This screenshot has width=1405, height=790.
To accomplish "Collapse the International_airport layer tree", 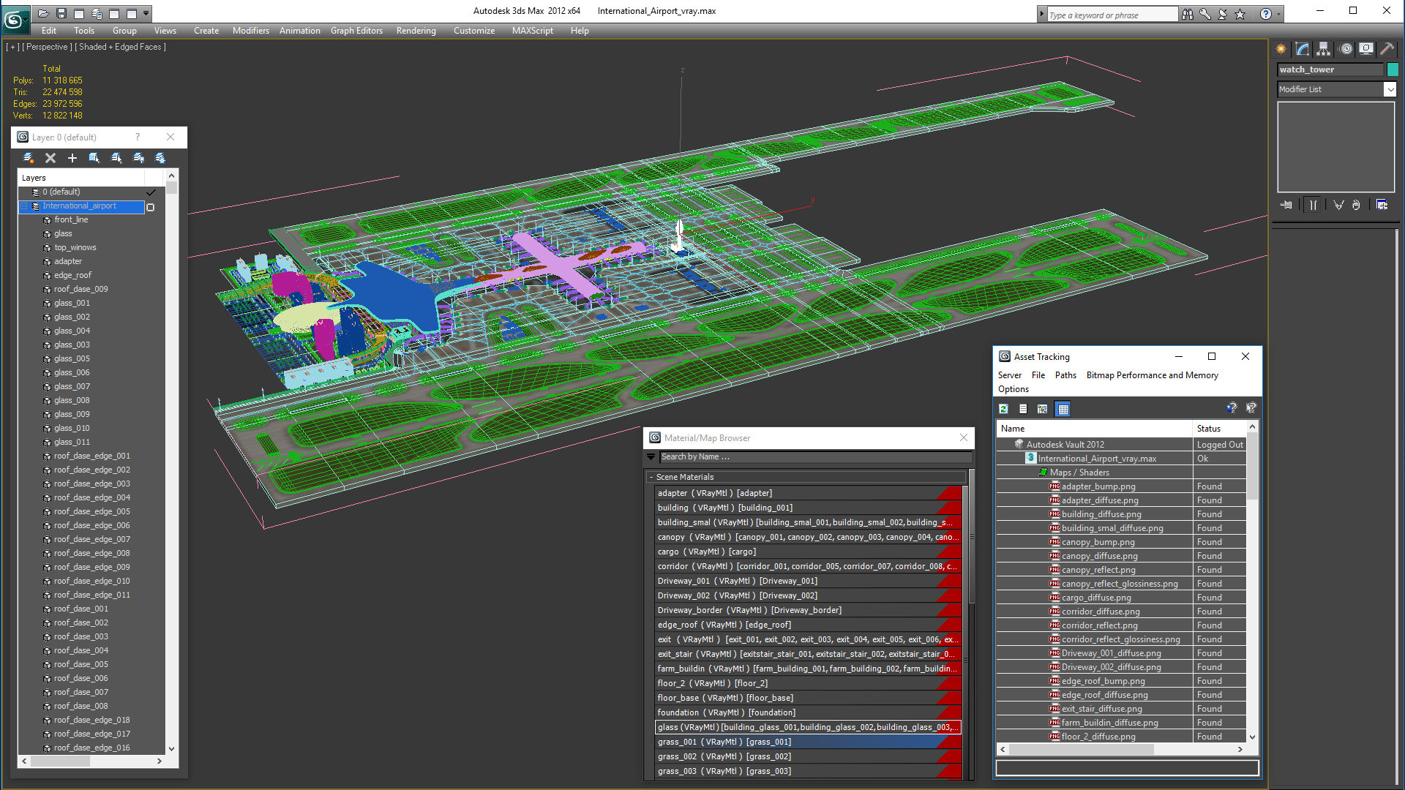I will [x=24, y=206].
